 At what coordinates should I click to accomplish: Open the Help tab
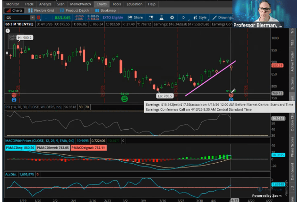[x=152, y=4]
